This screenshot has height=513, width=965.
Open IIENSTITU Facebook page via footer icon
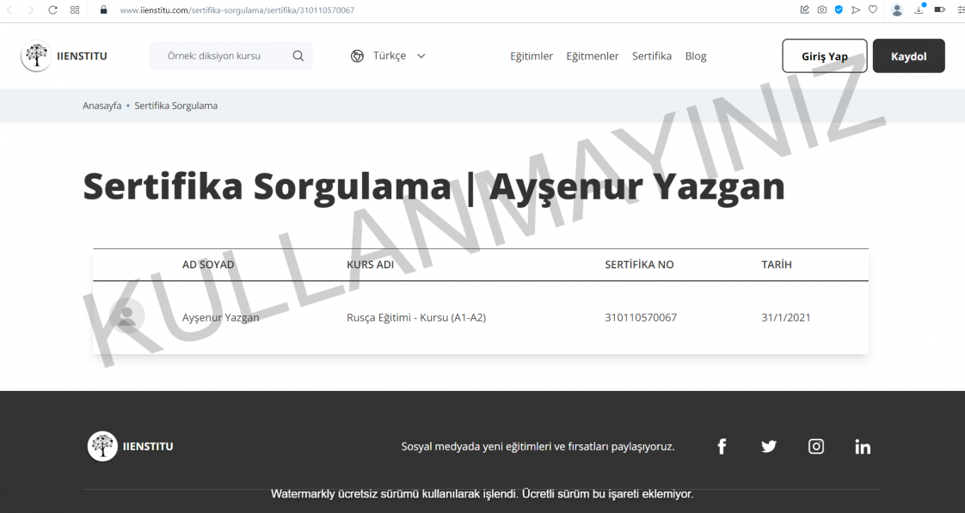[722, 446]
